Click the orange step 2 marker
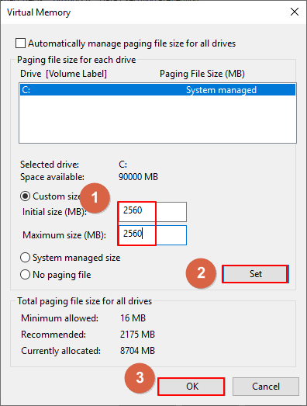Viewport: 307px width, 406px height. point(201,273)
